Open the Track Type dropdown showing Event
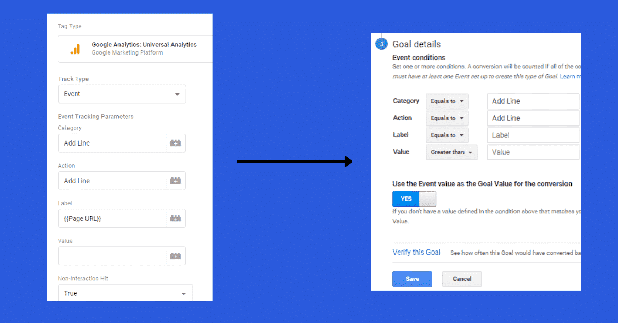Screen dimensions: 618x323 (122, 94)
